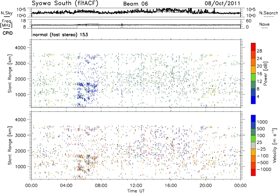
Task: Click 'Slant Range [km]' label of velocity panel
Action: tap(10, 146)
